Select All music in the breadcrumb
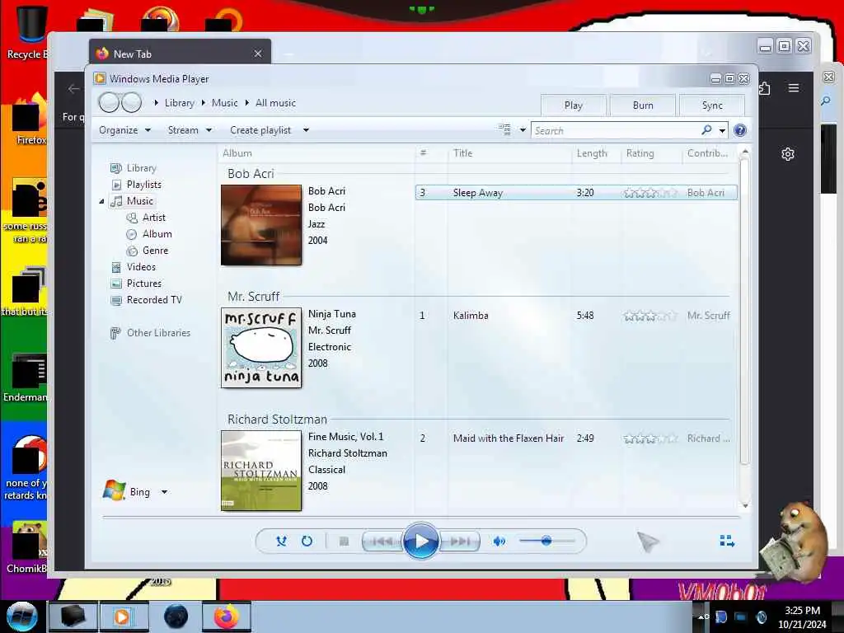The height and width of the screenshot is (633, 844). point(275,103)
